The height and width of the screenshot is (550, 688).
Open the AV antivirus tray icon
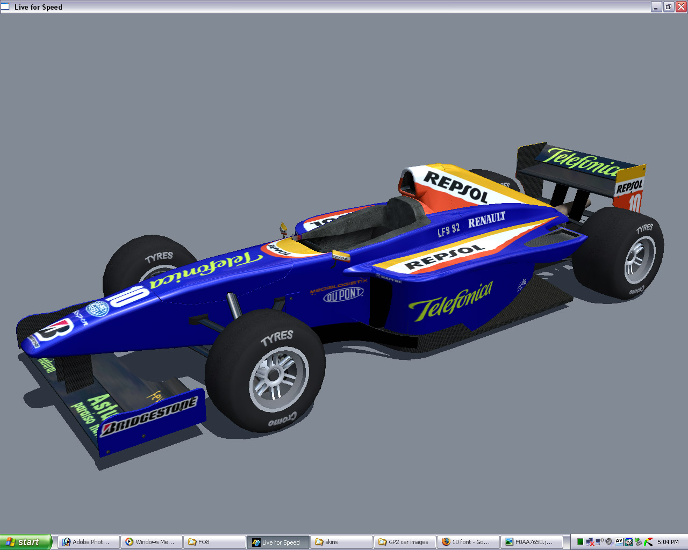[619, 542]
